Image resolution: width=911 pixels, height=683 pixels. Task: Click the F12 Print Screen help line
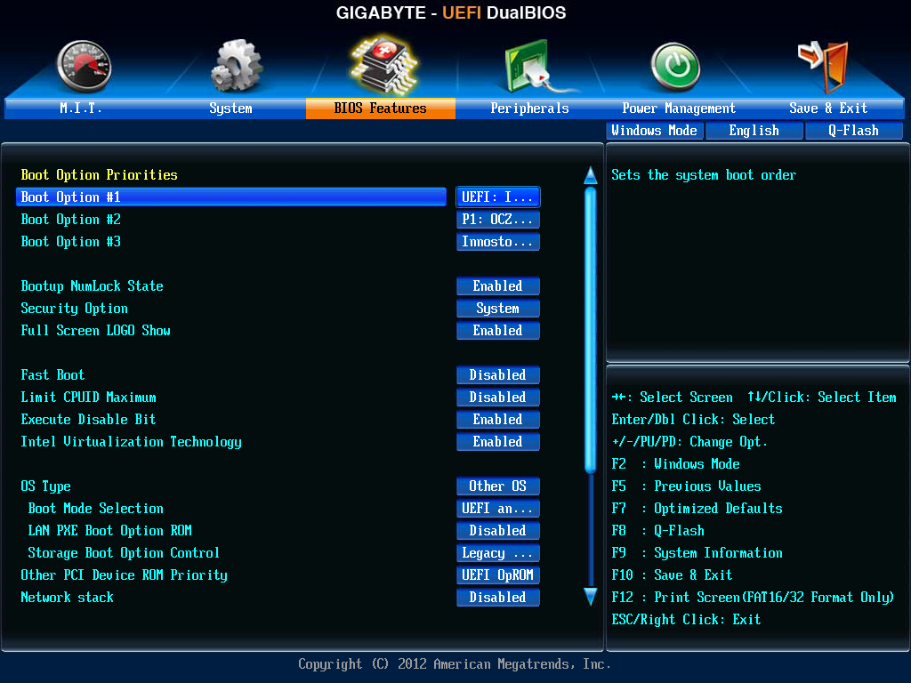(x=753, y=598)
